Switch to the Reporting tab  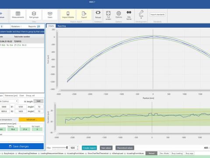62,26
